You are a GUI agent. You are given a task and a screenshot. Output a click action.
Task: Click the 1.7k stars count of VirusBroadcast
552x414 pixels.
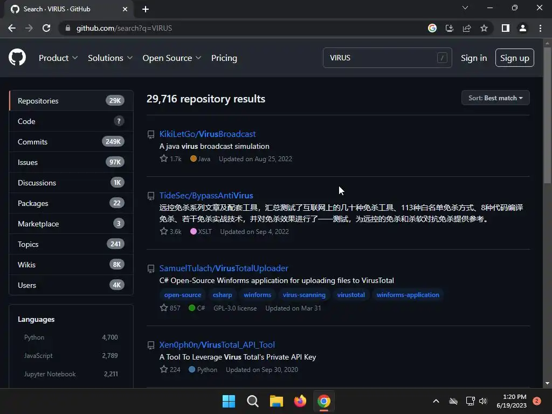point(171,159)
